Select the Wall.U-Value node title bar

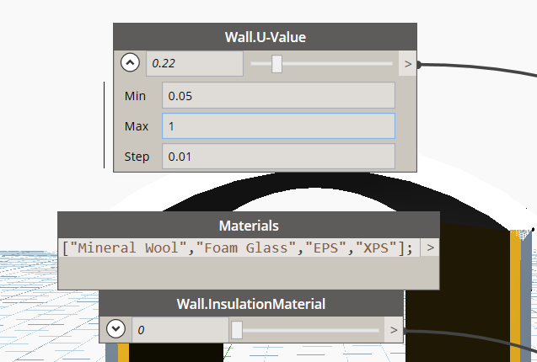pos(265,37)
